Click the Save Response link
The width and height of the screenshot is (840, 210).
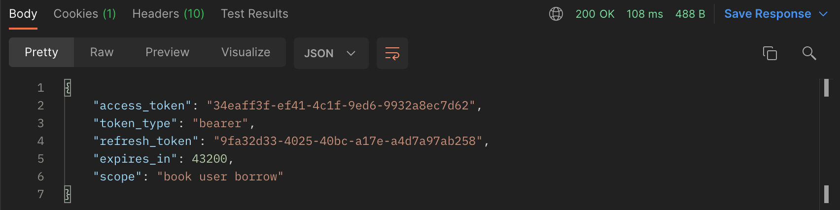(x=768, y=14)
